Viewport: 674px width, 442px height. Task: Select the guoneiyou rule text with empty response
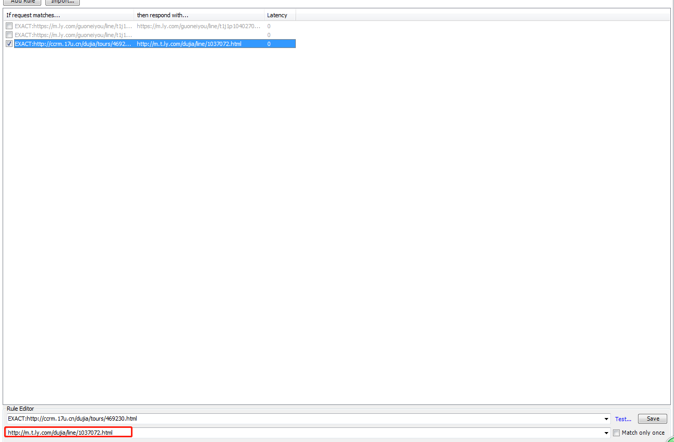click(x=73, y=35)
